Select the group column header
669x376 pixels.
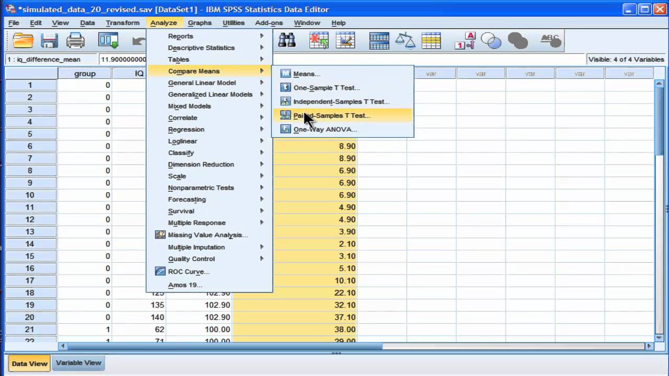pos(85,74)
